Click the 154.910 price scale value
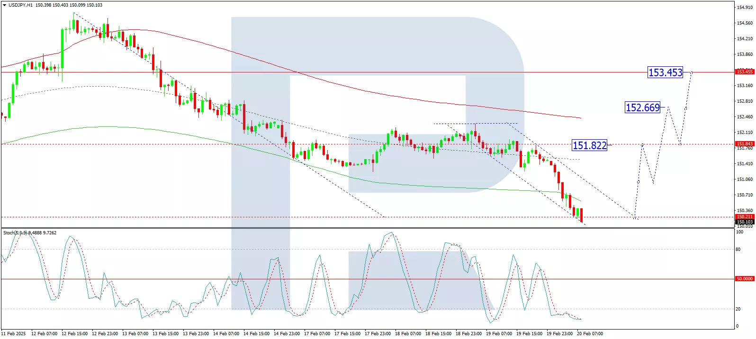Screen dimensions: 756x339 (745, 8)
